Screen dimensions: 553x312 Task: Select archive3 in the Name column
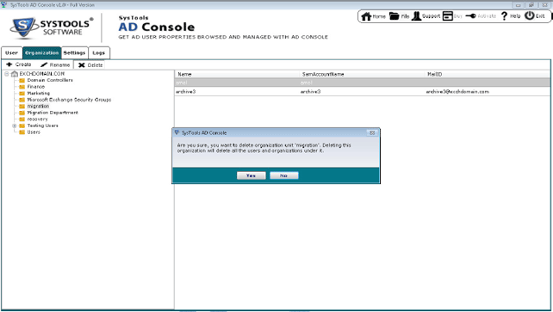[x=185, y=92]
